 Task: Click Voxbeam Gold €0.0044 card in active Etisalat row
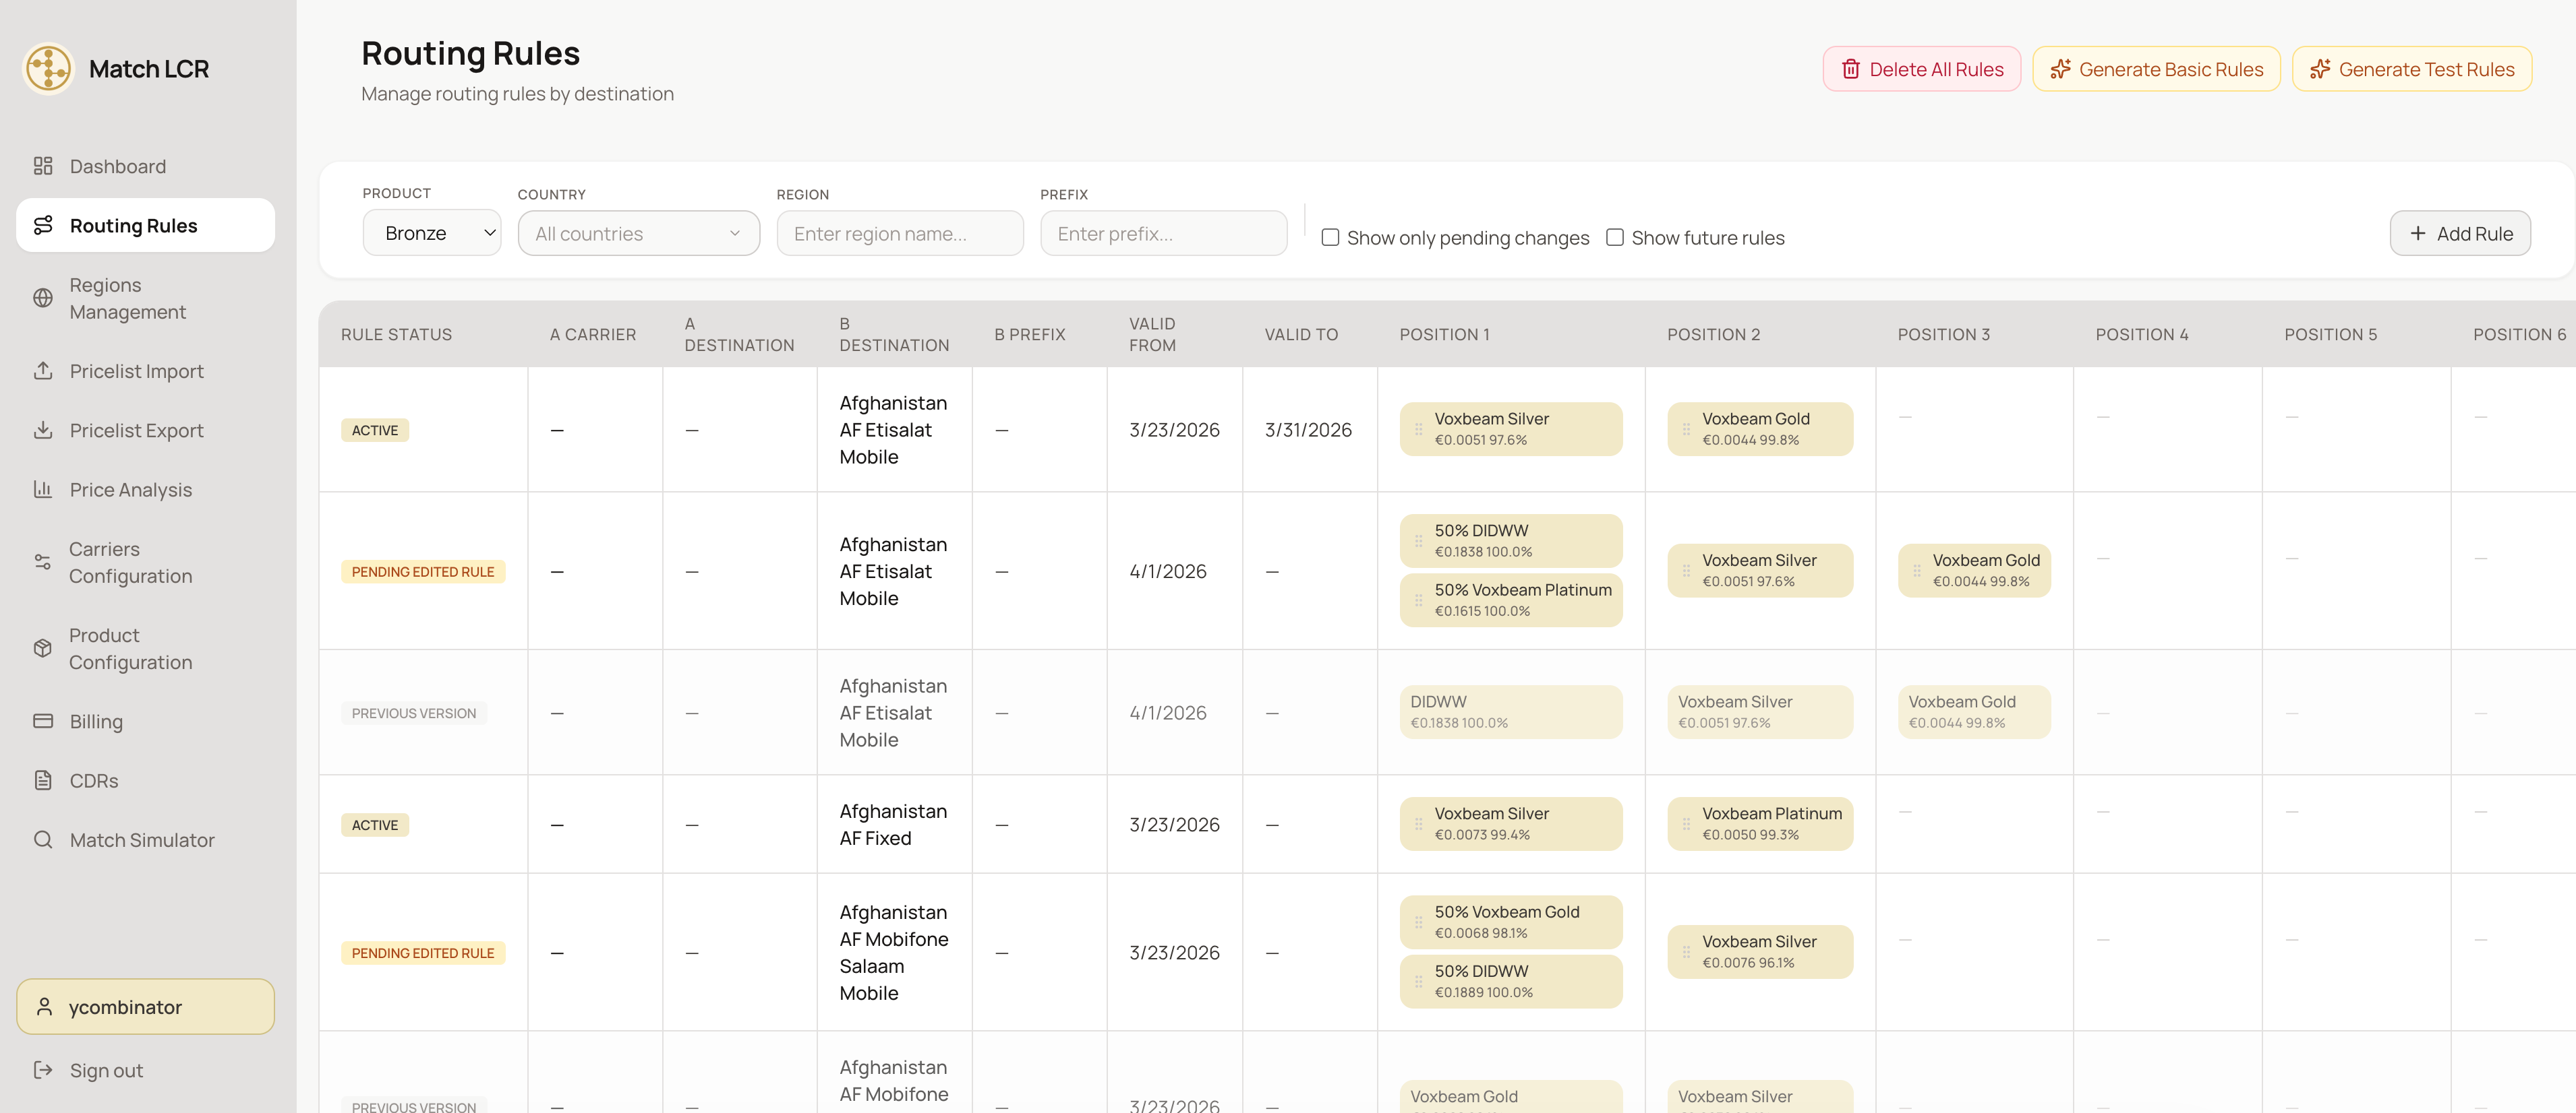pyautogui.click(x=1760, y=428)
